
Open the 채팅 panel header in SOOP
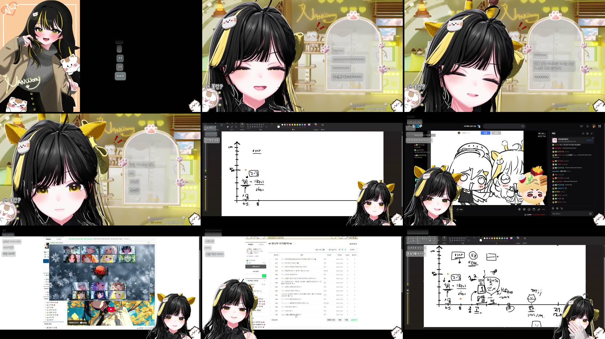pos(554,133)
